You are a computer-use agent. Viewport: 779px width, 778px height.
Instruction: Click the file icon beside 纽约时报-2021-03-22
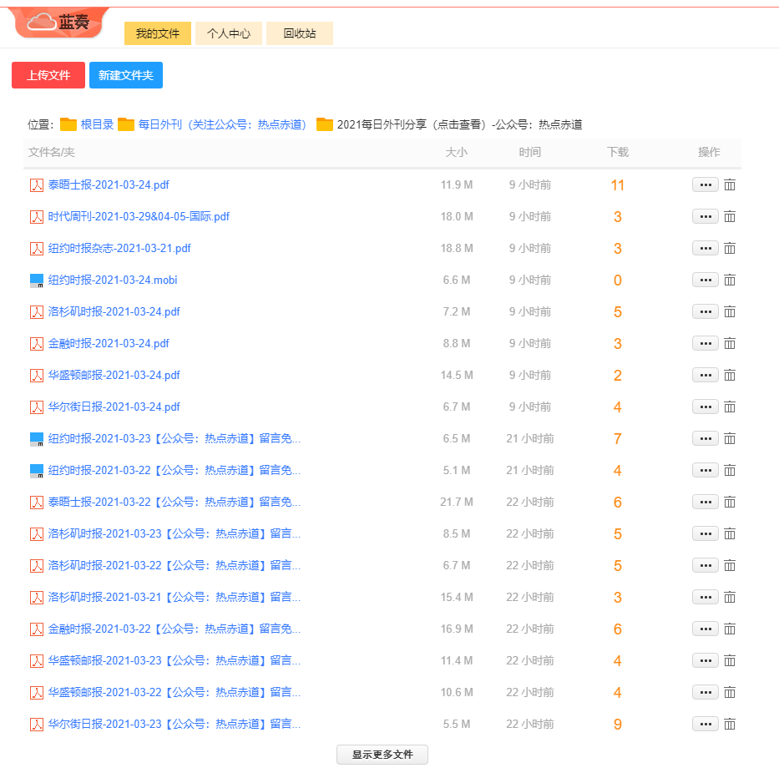coord(36,471)
